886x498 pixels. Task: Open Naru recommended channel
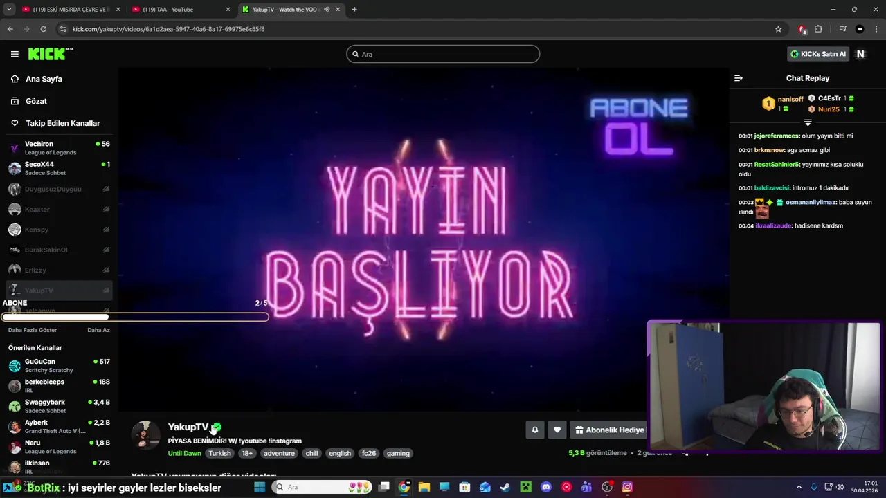pyautogui.click(x=59, y=447)
